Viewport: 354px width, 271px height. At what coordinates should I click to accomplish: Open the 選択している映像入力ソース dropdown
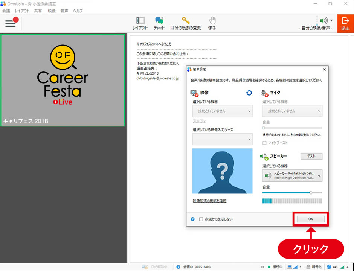pos(222,139)
